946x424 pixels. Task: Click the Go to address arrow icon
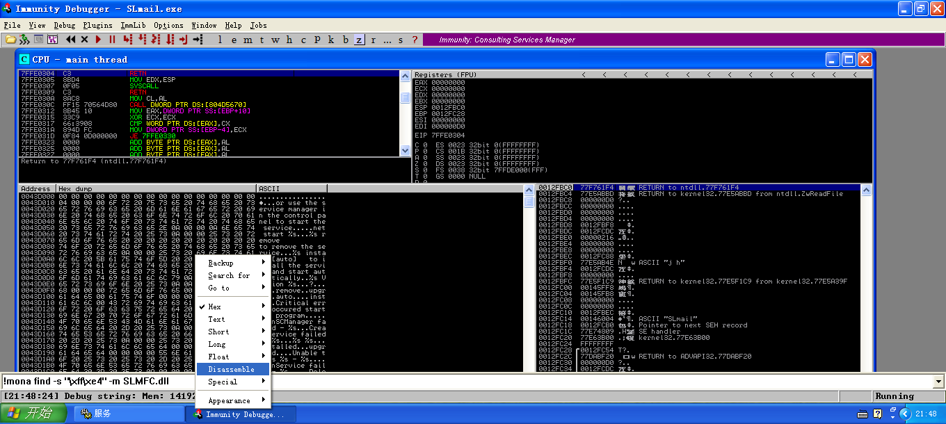pos(199,40)
